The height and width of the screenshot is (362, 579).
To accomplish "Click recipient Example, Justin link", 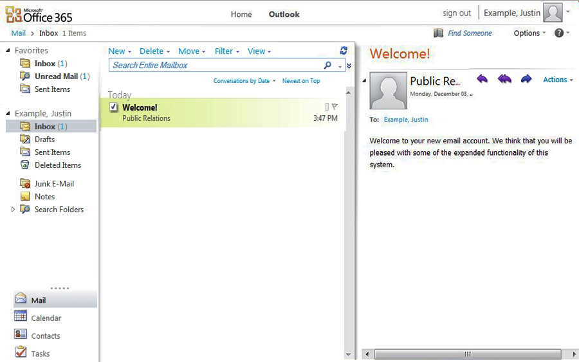I will point(406,120).
